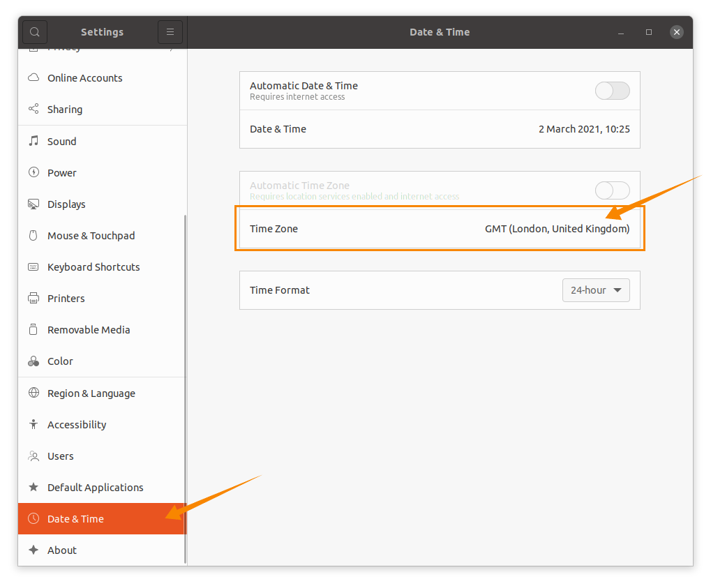Open Removable Media settings
711x586 pixels.
(x=103, y=330)
